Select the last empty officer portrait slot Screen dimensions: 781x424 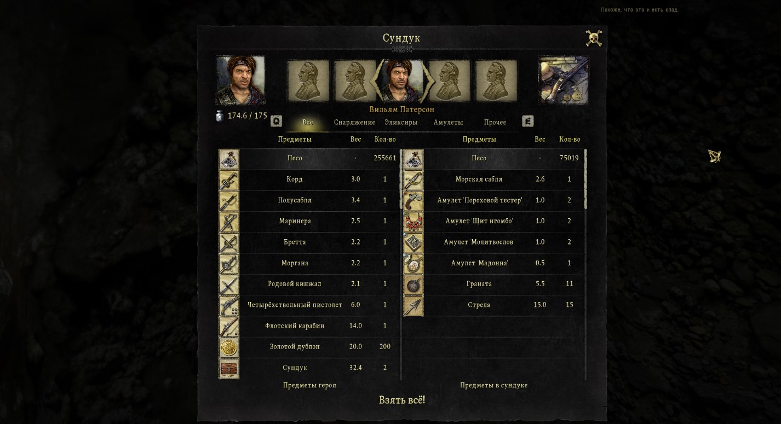pyautogui.click(x=496, y=81)
